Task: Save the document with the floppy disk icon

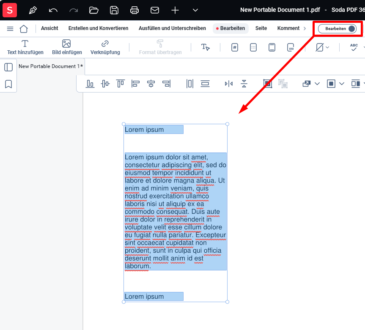Action: pos(114,10)
